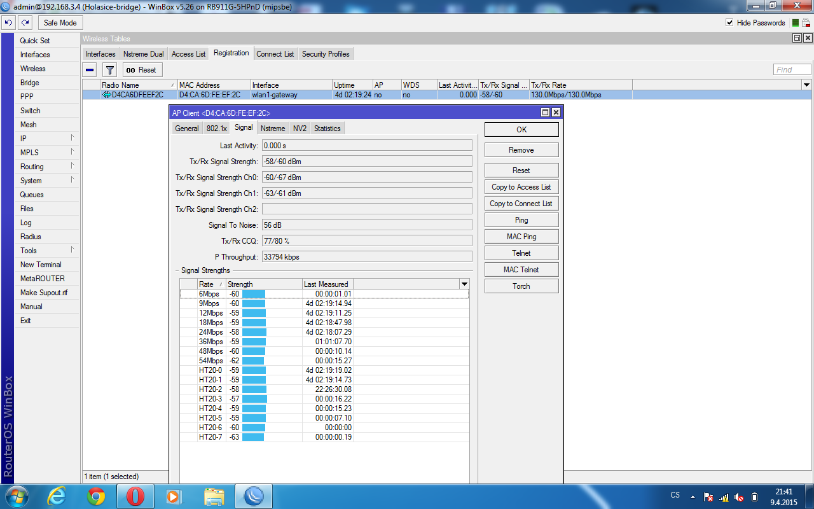Click the redo arrow icon

(x=25, y=23)
